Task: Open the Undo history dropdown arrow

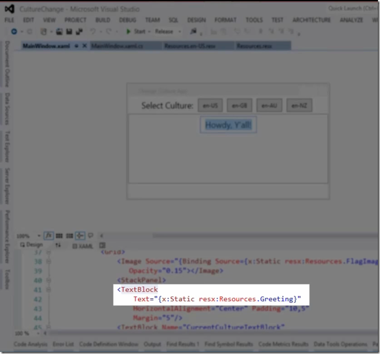Action: (x=101, y=32)
